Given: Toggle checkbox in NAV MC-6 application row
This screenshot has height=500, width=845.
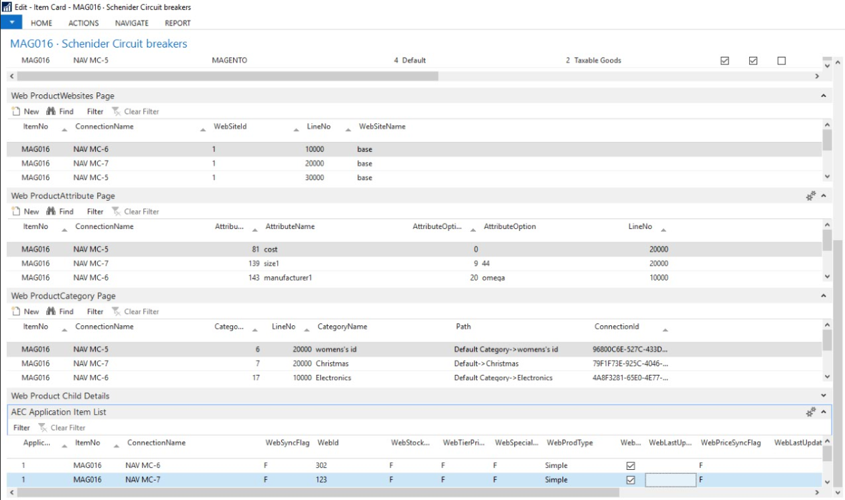Looking at the screenshot, I should tap(630, 466).
